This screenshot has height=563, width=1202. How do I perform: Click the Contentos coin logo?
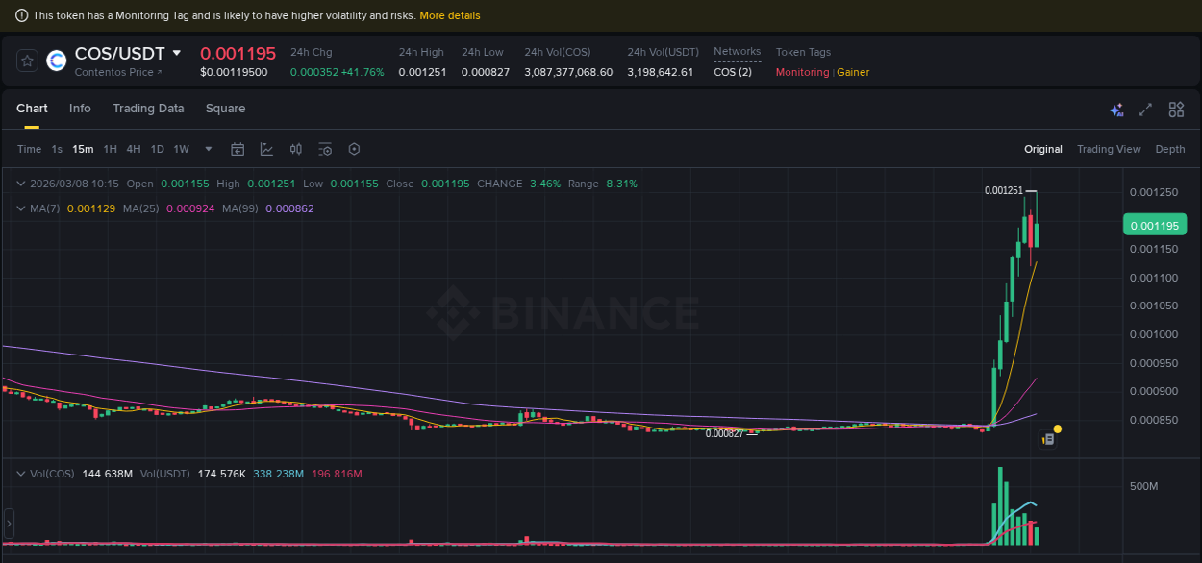56,61
